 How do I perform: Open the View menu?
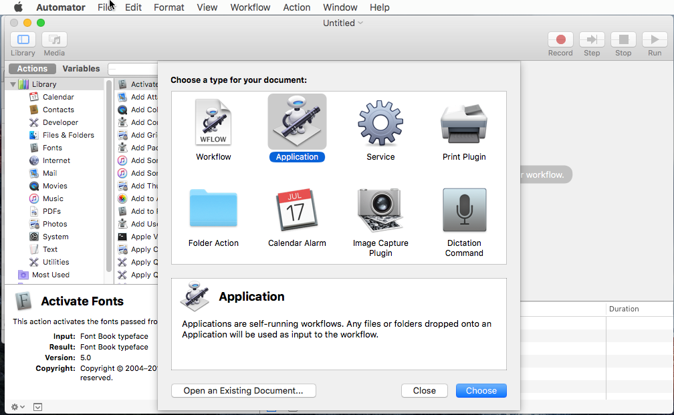207,7
